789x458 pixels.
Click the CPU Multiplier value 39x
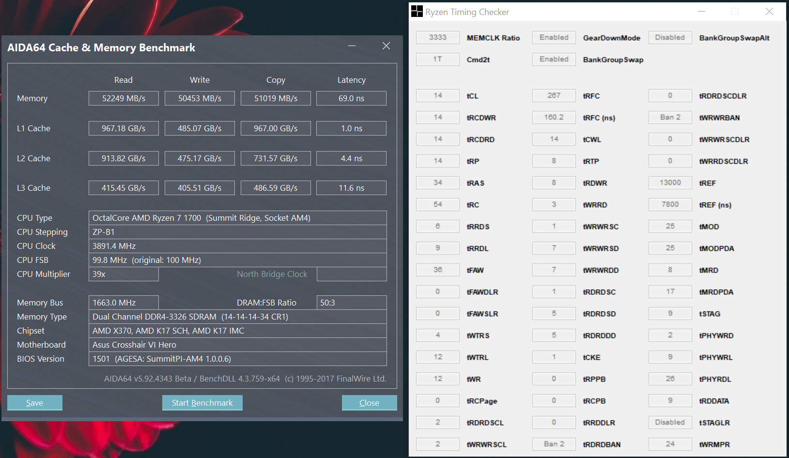(124, 274)
